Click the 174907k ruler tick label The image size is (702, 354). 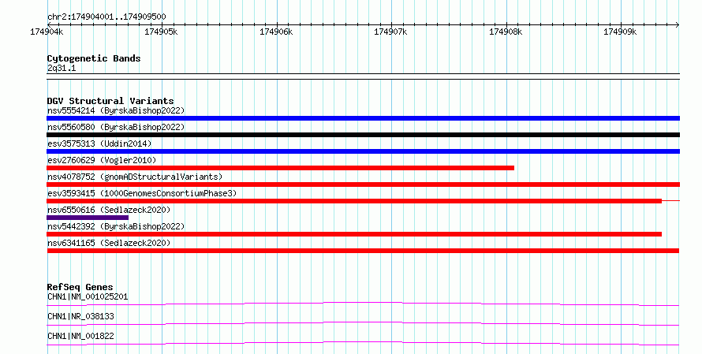coord(391,32)
